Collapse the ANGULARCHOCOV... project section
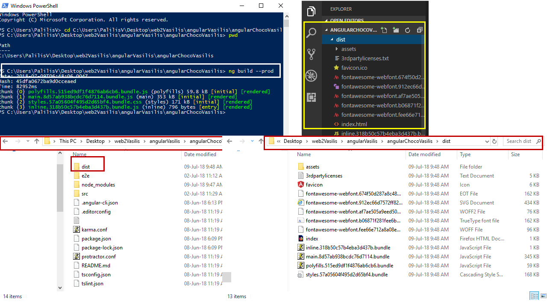The image size is (547, 308). (327, 30)
